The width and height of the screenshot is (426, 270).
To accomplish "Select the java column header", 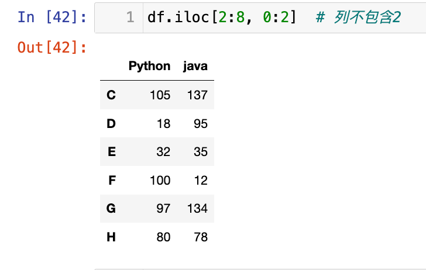I will pyautogui.click(x=195, y=66).
